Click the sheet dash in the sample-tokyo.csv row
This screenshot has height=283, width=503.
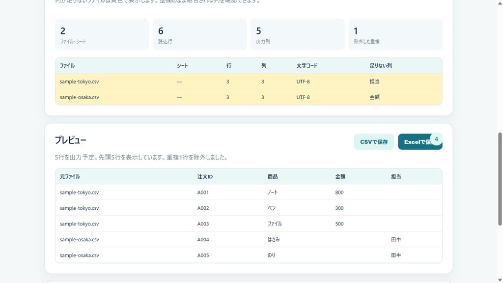click(x=179, y=82)
